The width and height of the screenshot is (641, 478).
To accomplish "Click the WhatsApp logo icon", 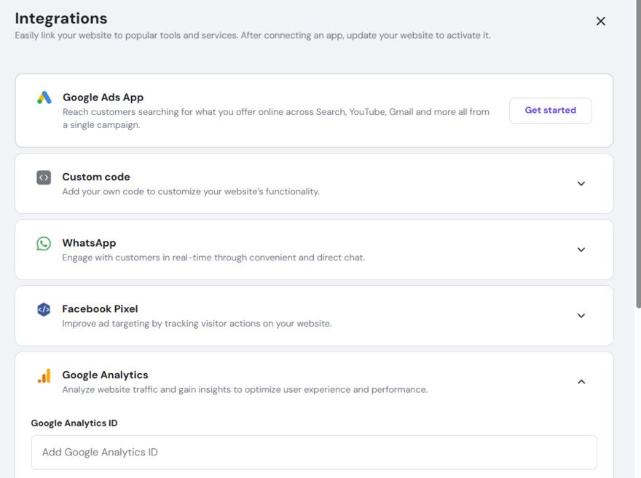I will [44, 244].
